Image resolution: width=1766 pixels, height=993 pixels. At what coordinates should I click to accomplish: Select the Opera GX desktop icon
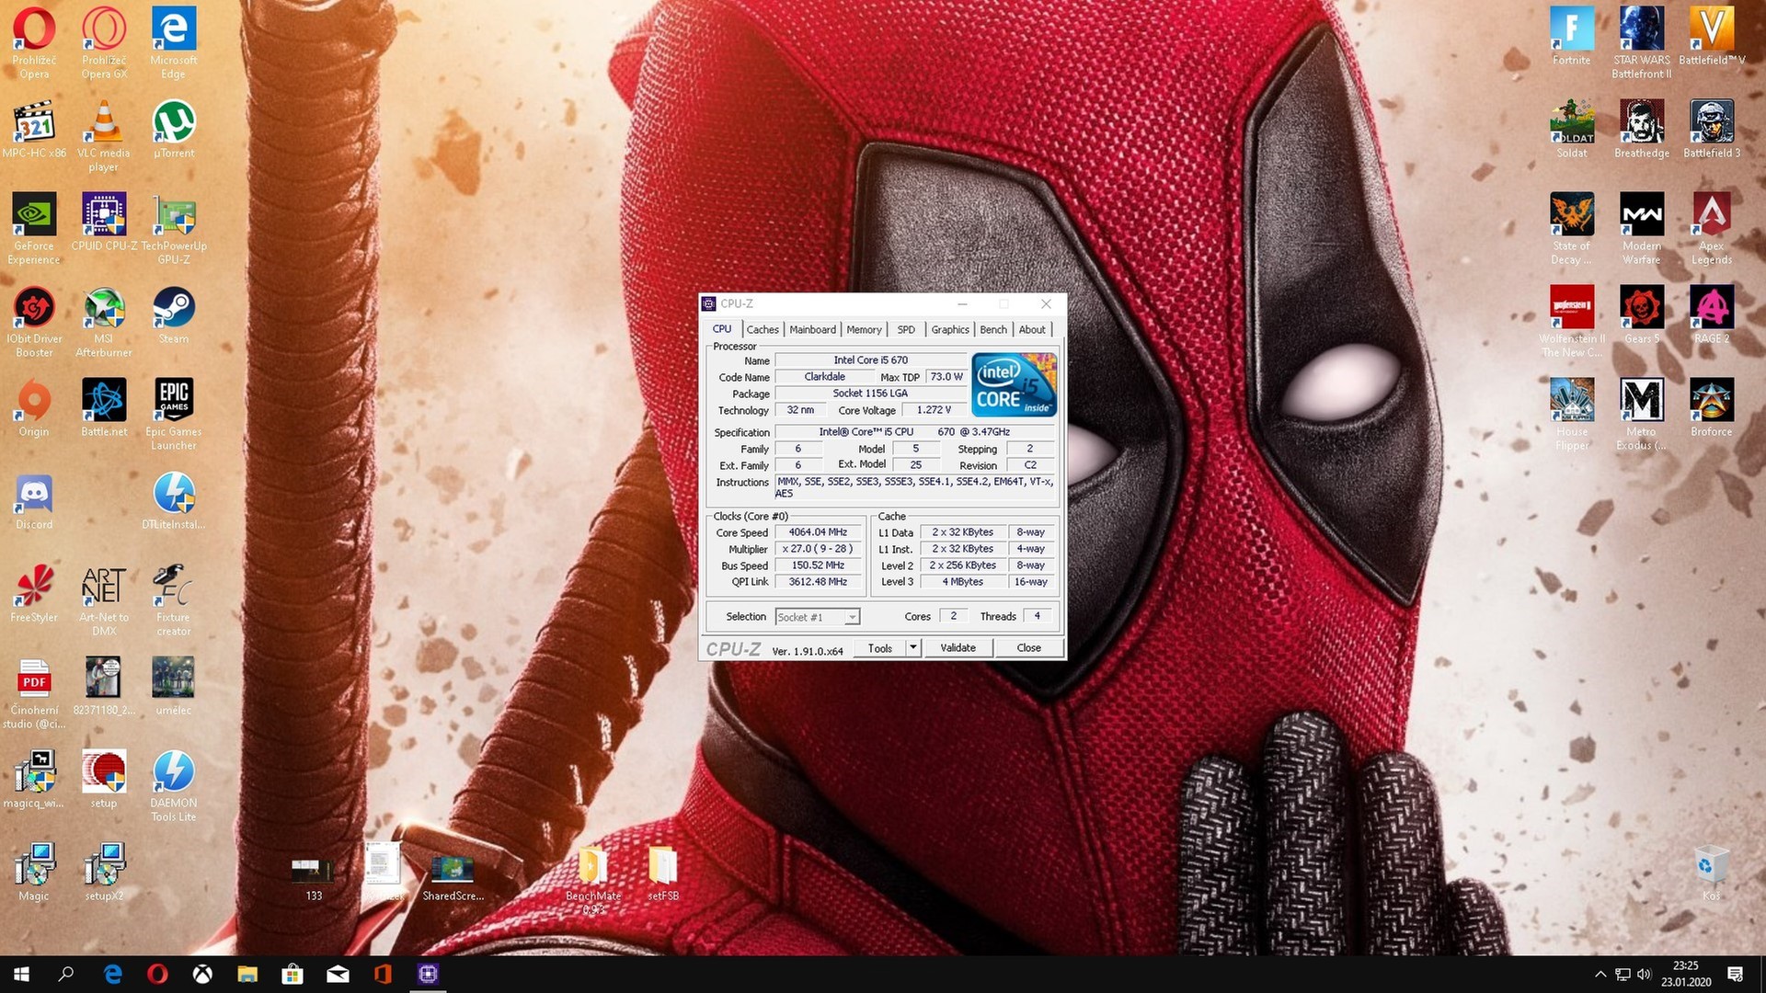pos(104,43)
